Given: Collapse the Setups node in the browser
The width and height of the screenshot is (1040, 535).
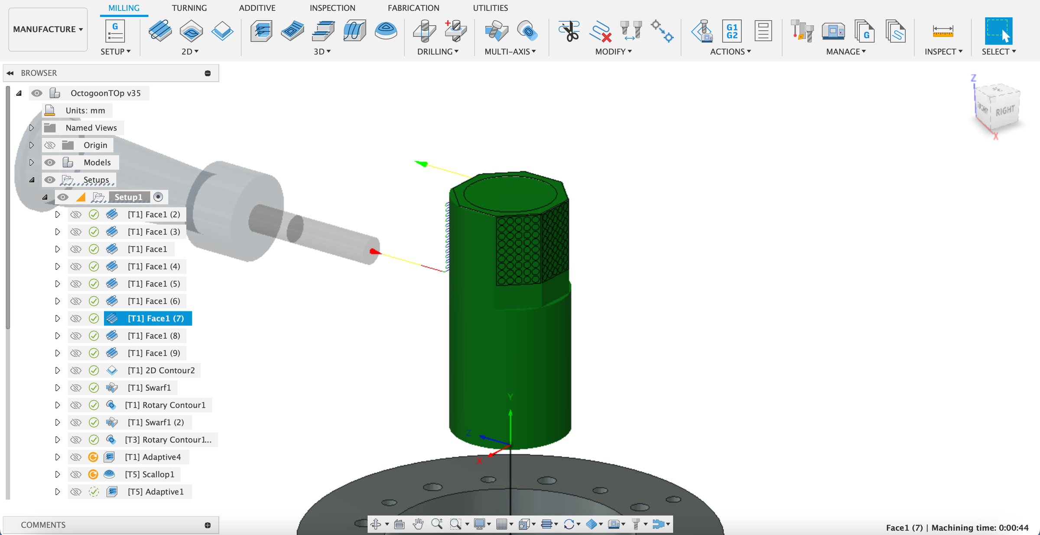Looking at the screenshot, I should tap(32, 179).
